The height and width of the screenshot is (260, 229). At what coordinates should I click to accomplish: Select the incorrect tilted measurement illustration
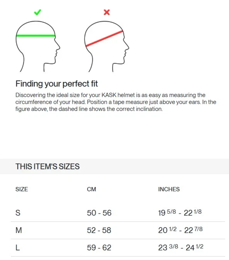(107, 46)
